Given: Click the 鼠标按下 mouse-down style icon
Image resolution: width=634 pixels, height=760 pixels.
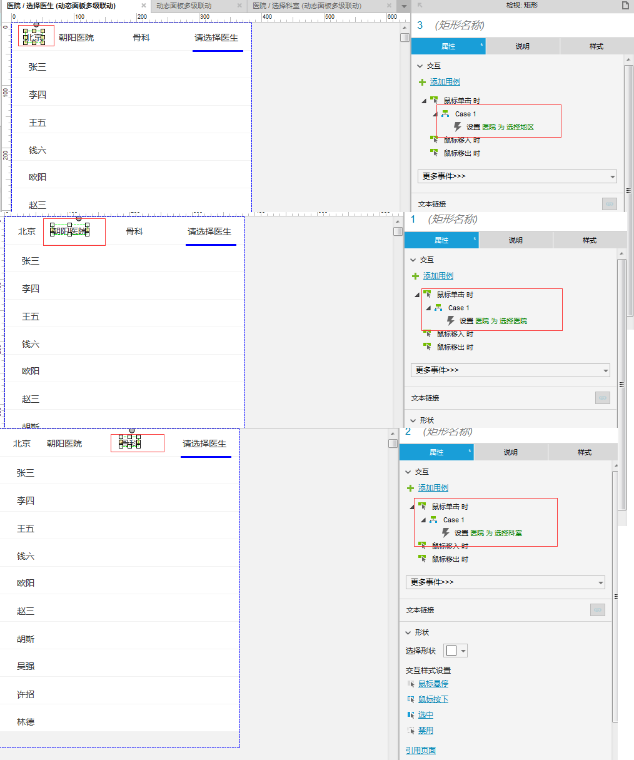Looking at the screenshot, I should tap(411, 699).
